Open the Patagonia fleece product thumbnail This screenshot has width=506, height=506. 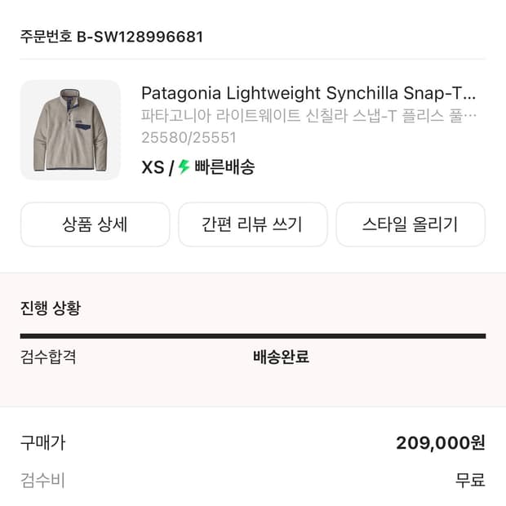point(70,130)
